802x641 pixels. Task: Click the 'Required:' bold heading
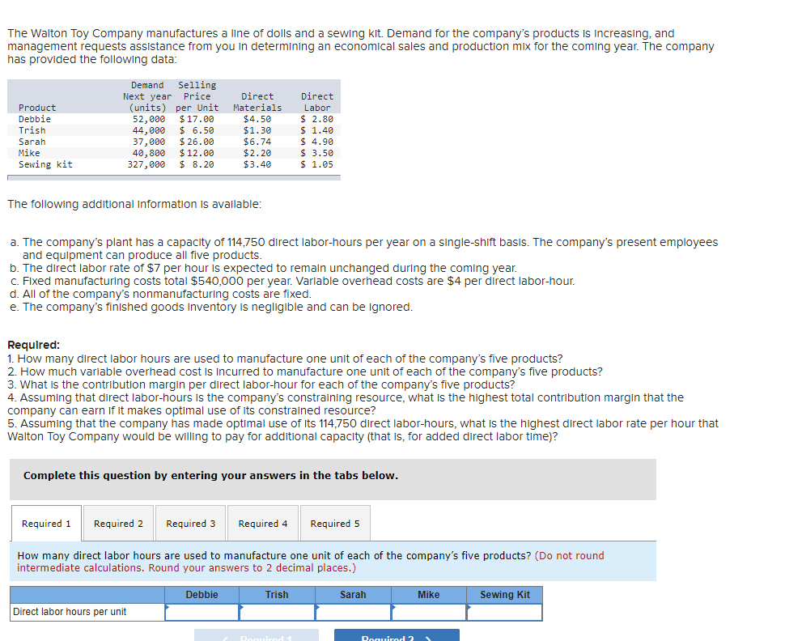point(34,345)
